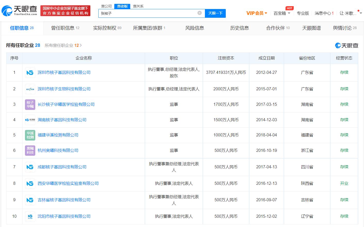
Task: Click the NG logo of 深圳市核子基因科技有限公司
Action: point(30,72)
